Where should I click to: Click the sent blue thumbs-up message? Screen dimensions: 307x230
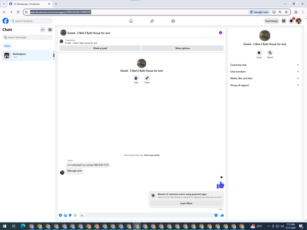[220, 185]
